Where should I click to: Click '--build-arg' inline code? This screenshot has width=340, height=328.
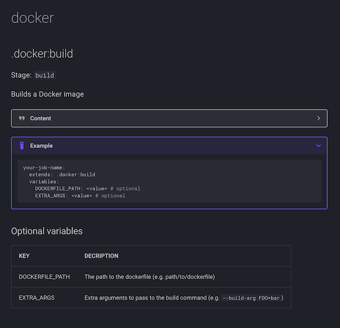click(239, 298)
